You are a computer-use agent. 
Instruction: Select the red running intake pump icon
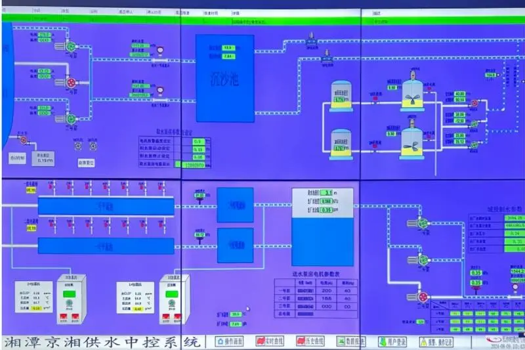tap(71, 82)
